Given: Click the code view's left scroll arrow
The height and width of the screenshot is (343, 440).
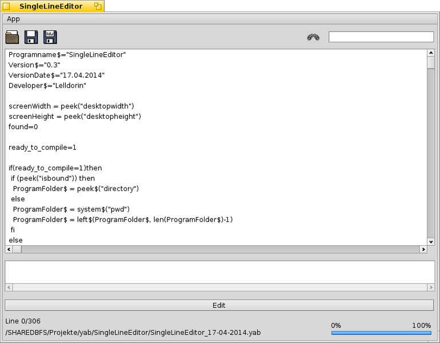Looking at the screenshot, I should (9, 249).
